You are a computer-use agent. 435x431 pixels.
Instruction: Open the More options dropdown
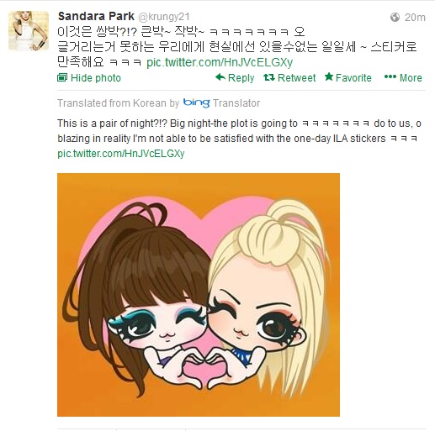[x=403, y=77]
